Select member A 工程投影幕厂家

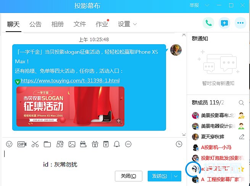(x=218, y=180)
